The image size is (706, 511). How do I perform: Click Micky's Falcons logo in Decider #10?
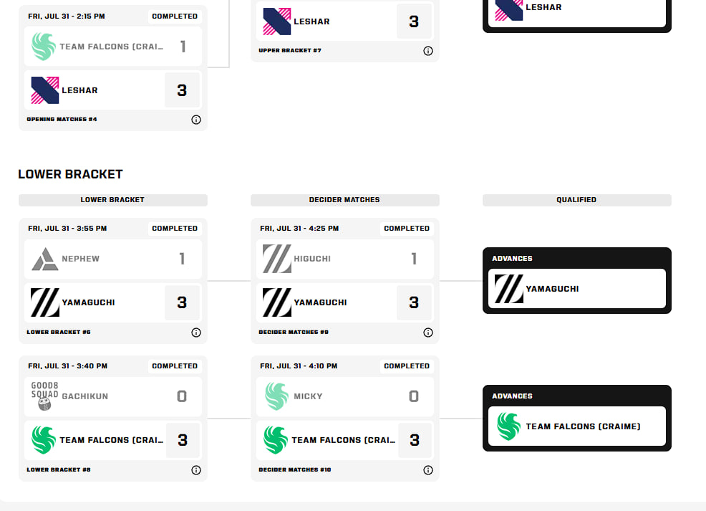[276, 396]
